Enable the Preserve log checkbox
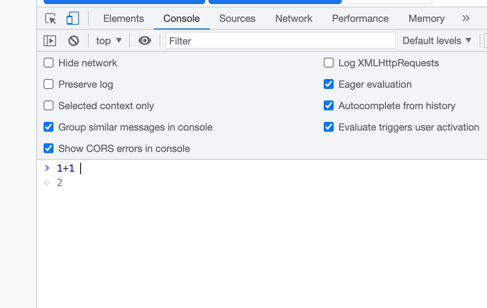Image resolution: width=487 pixels, height=308 pixels. [x=49, y=84]
